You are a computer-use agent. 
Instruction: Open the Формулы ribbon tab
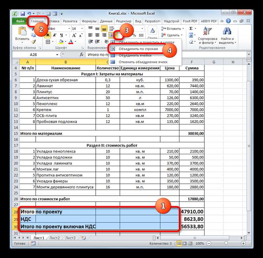89,21
